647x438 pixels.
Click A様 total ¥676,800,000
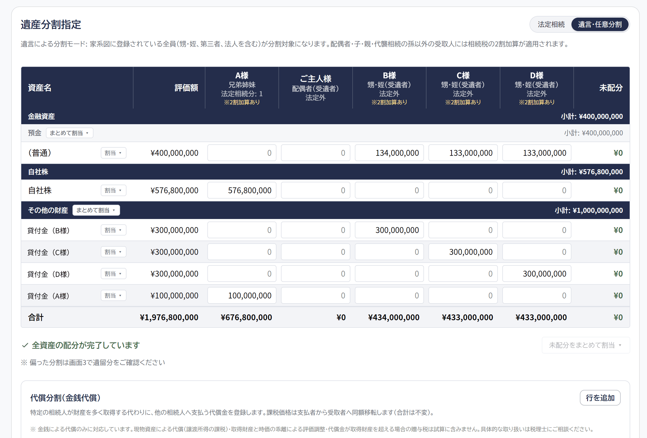pyautogui.click(x=246, y=317)
